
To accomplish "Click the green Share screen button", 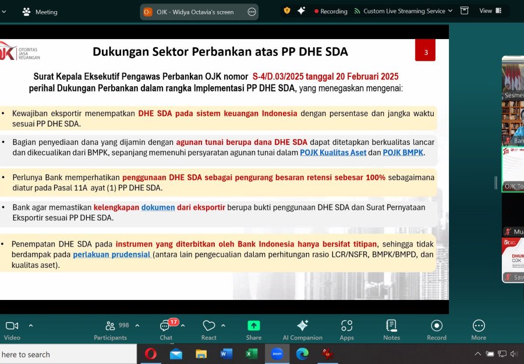I will click(254, 330).
